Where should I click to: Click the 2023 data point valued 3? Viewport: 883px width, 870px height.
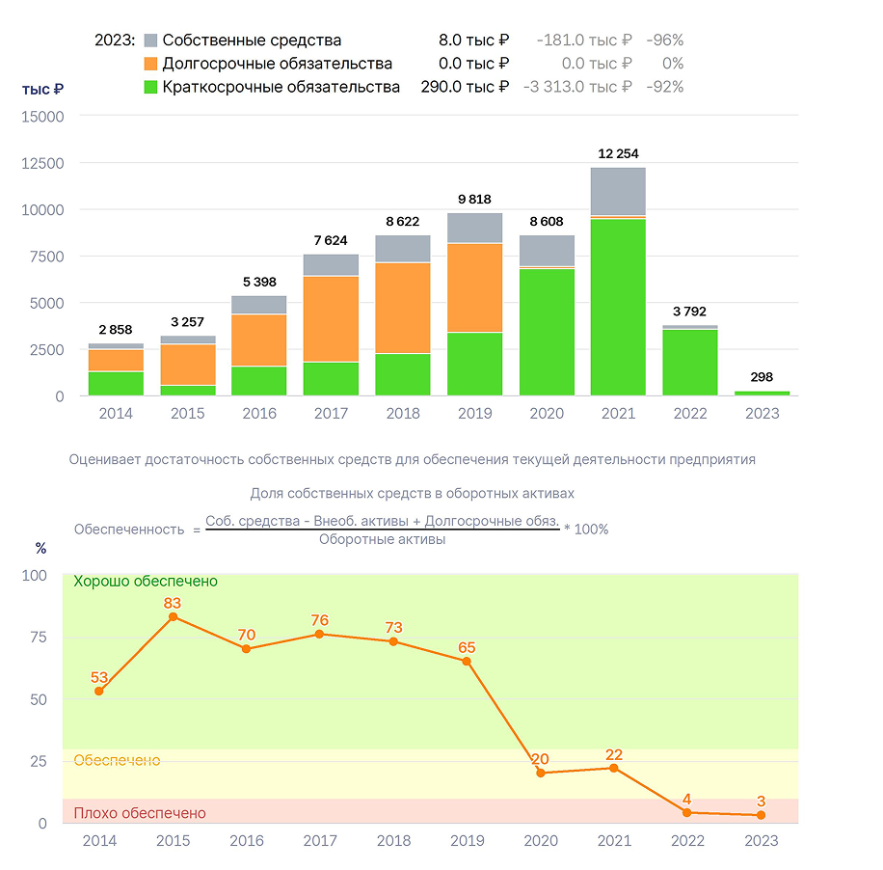click(761, 815)
